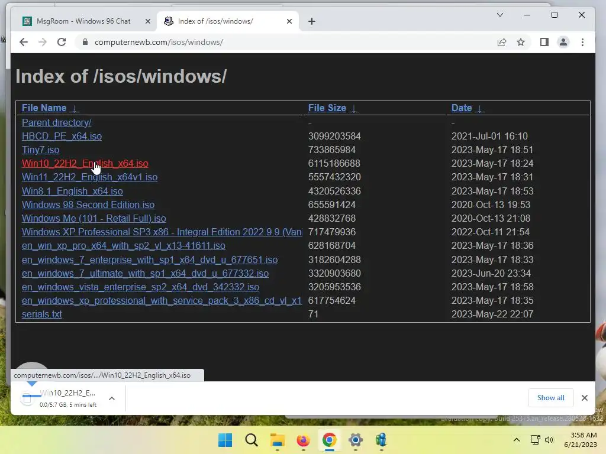Download Win8.1_English_x64.iso
This screenshot has width=606, height=454.
coord(72,191)
